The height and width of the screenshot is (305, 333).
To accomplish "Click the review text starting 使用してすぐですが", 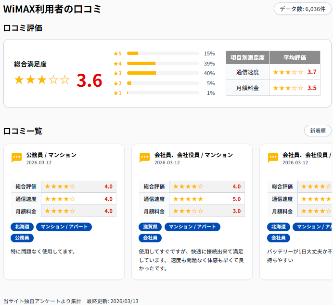I will pos(191,260).
